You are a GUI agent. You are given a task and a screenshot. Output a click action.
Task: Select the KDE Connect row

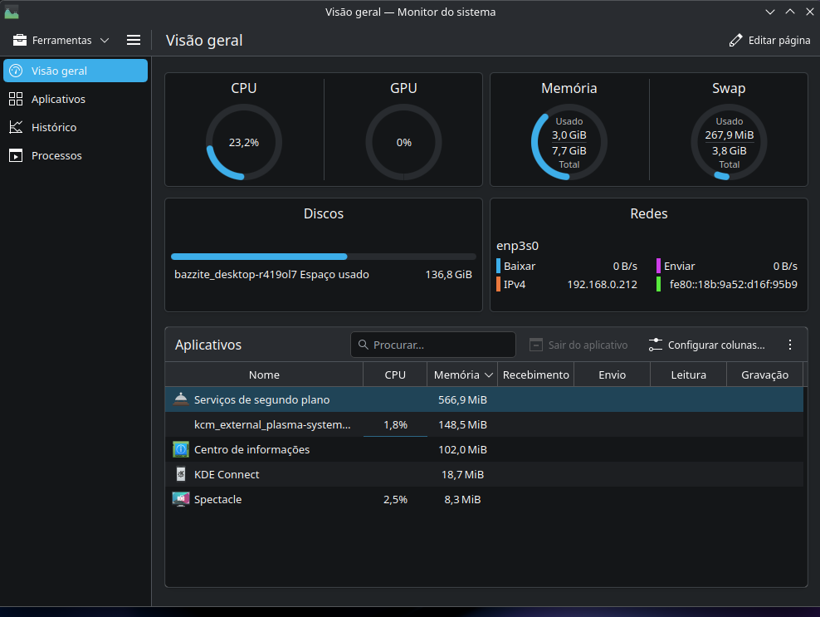(484, 474)
